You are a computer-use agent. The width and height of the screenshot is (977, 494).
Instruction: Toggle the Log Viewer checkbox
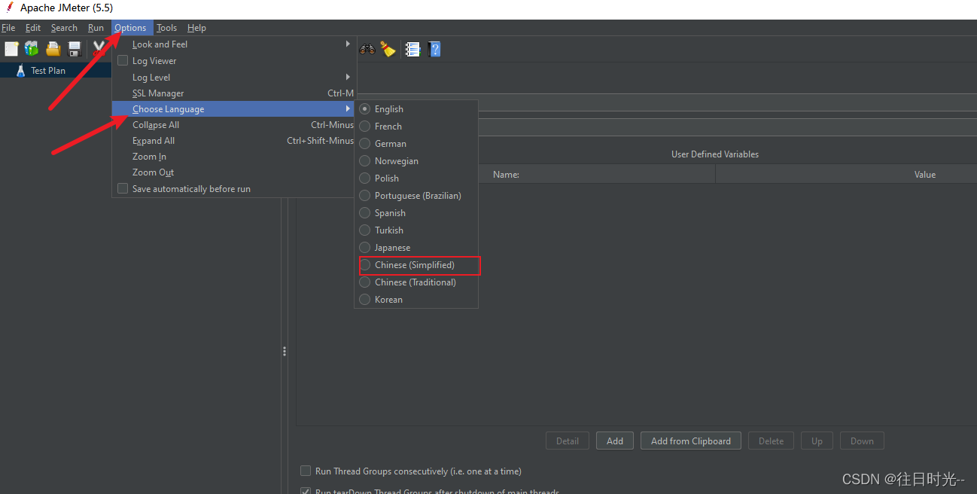click(x=123, y=60)
